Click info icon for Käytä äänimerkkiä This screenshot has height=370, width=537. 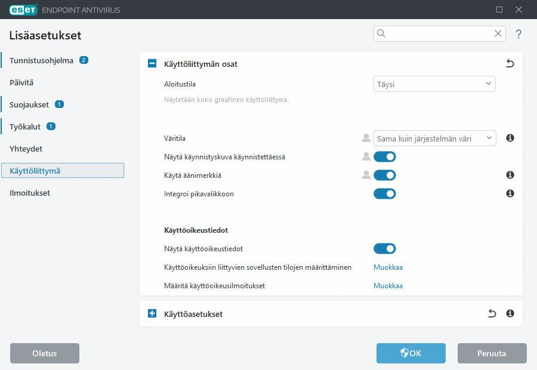click(510, 175)
